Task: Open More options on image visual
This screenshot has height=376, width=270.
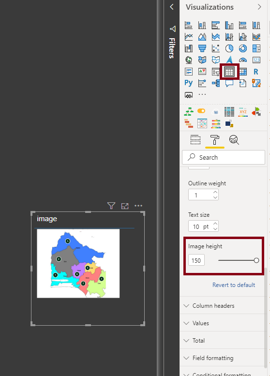Action: (x=138, y=206)
